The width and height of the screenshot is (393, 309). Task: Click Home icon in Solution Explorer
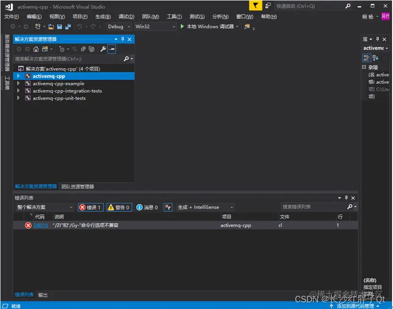click(36, 49)
